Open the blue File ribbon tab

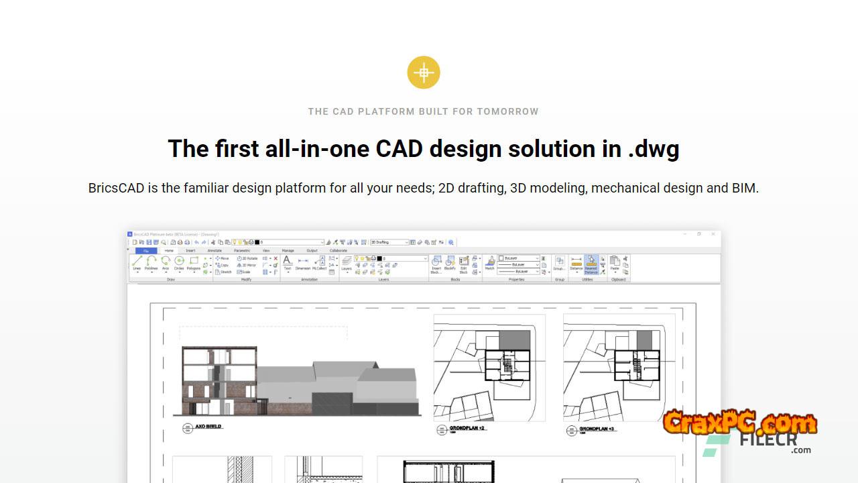point(146,250)
